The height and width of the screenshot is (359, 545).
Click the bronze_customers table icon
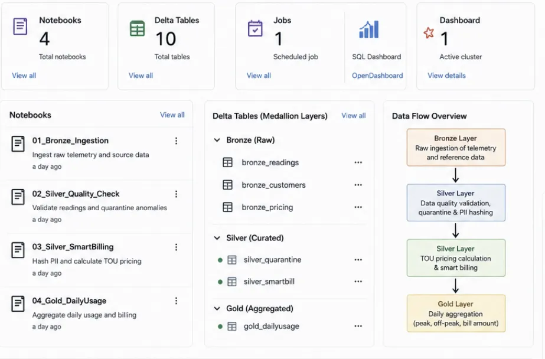click(228, 185)
